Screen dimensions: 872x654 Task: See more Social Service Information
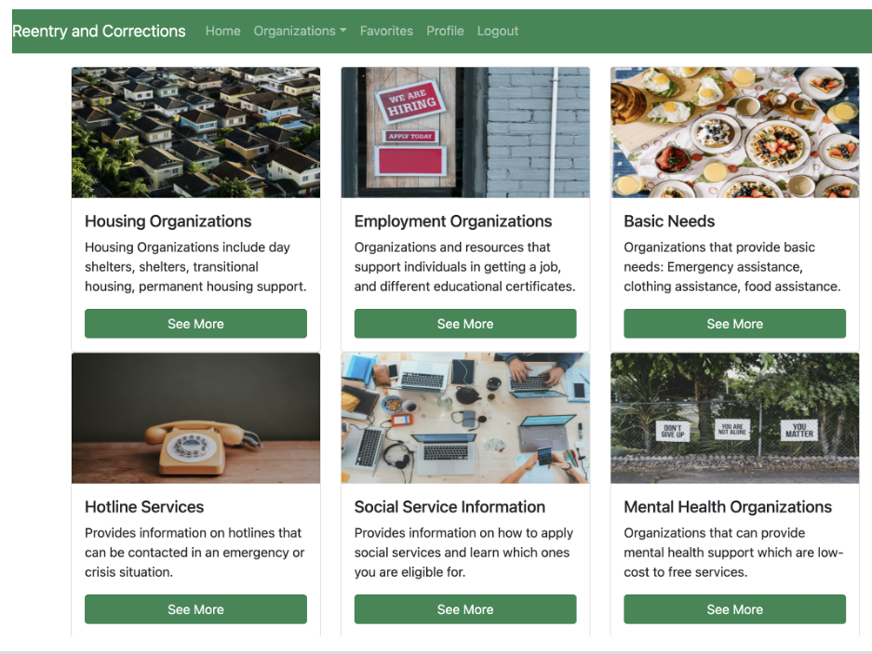click(465, 609)
